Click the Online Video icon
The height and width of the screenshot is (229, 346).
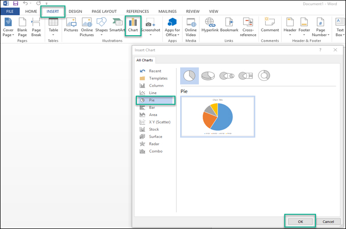tap(191, 27)
